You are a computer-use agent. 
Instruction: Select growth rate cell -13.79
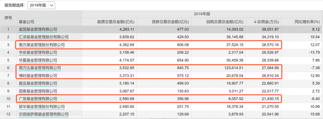point(314,53)
